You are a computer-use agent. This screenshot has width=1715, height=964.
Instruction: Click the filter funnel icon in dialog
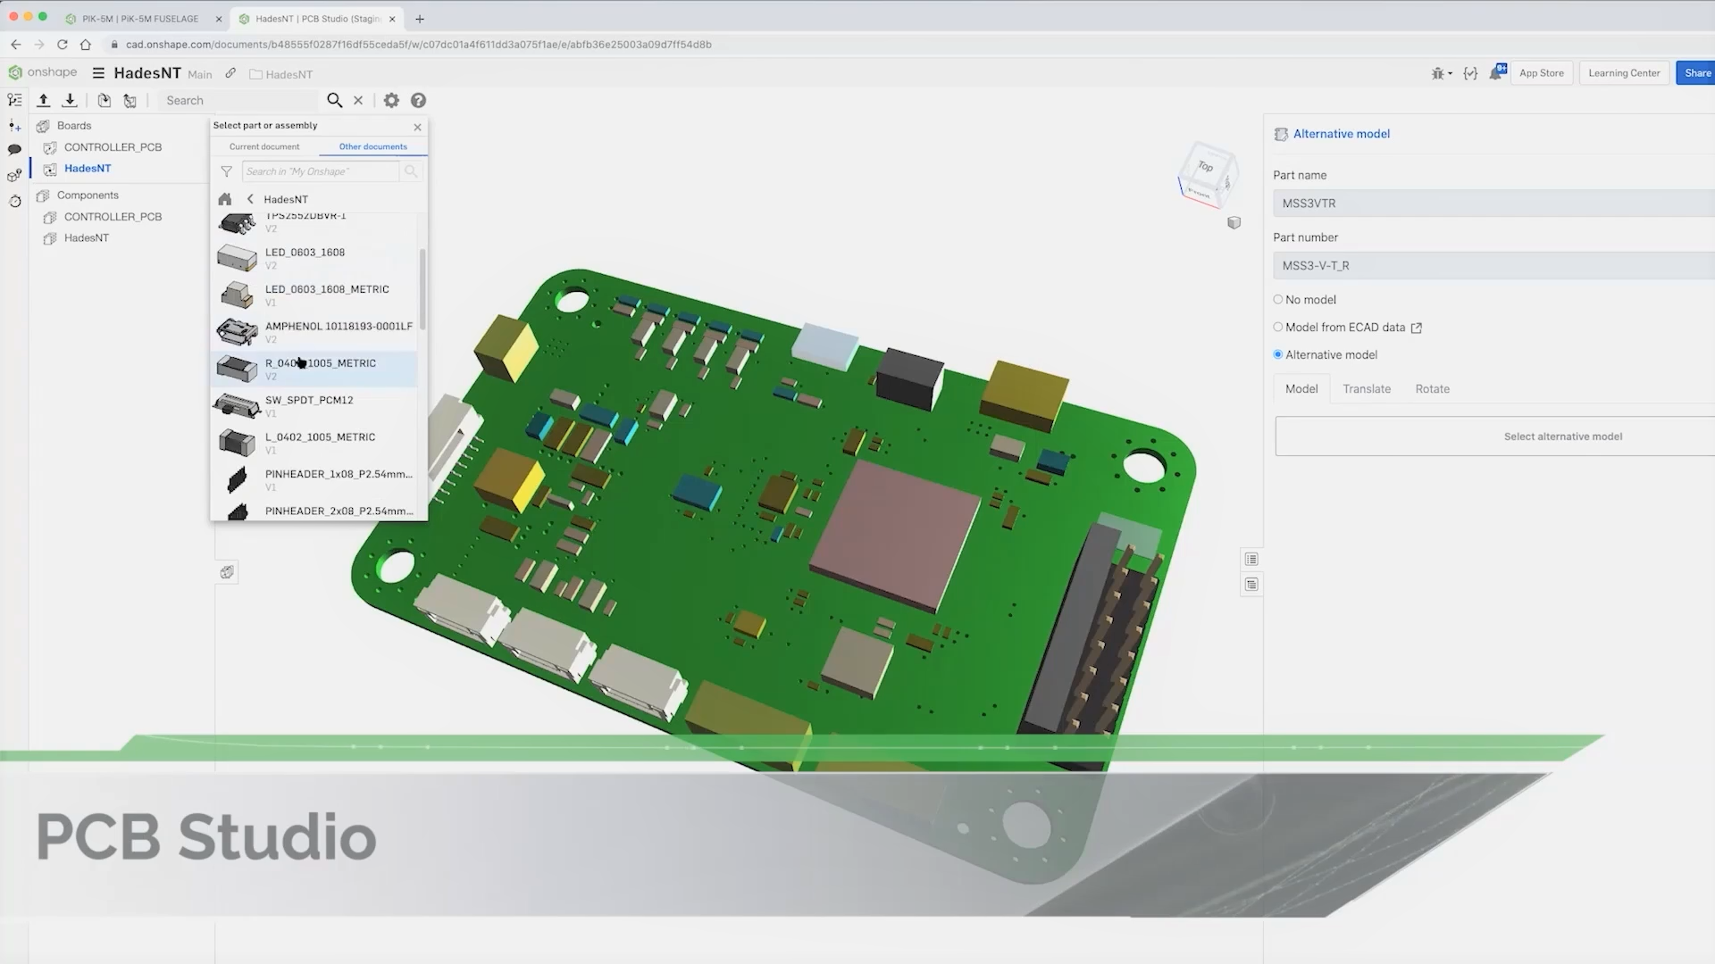tap(226, 171)
